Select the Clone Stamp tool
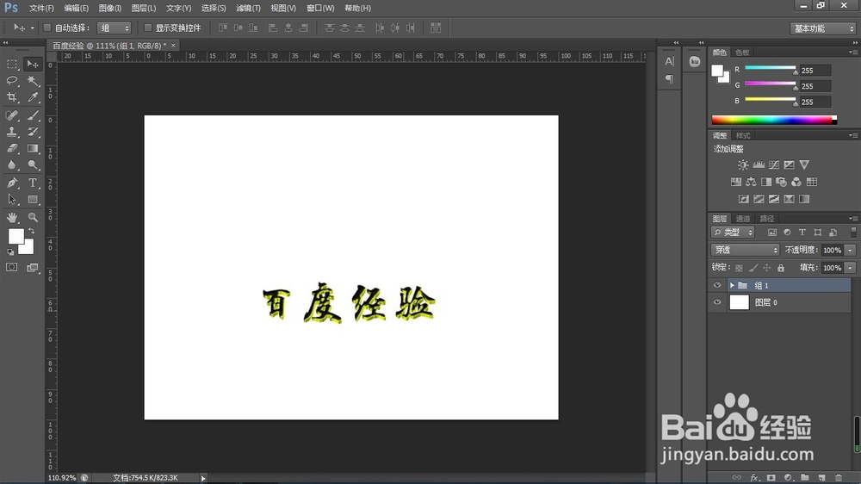Image resolution: width=861 pixels, height=484 pixels. 12,132
